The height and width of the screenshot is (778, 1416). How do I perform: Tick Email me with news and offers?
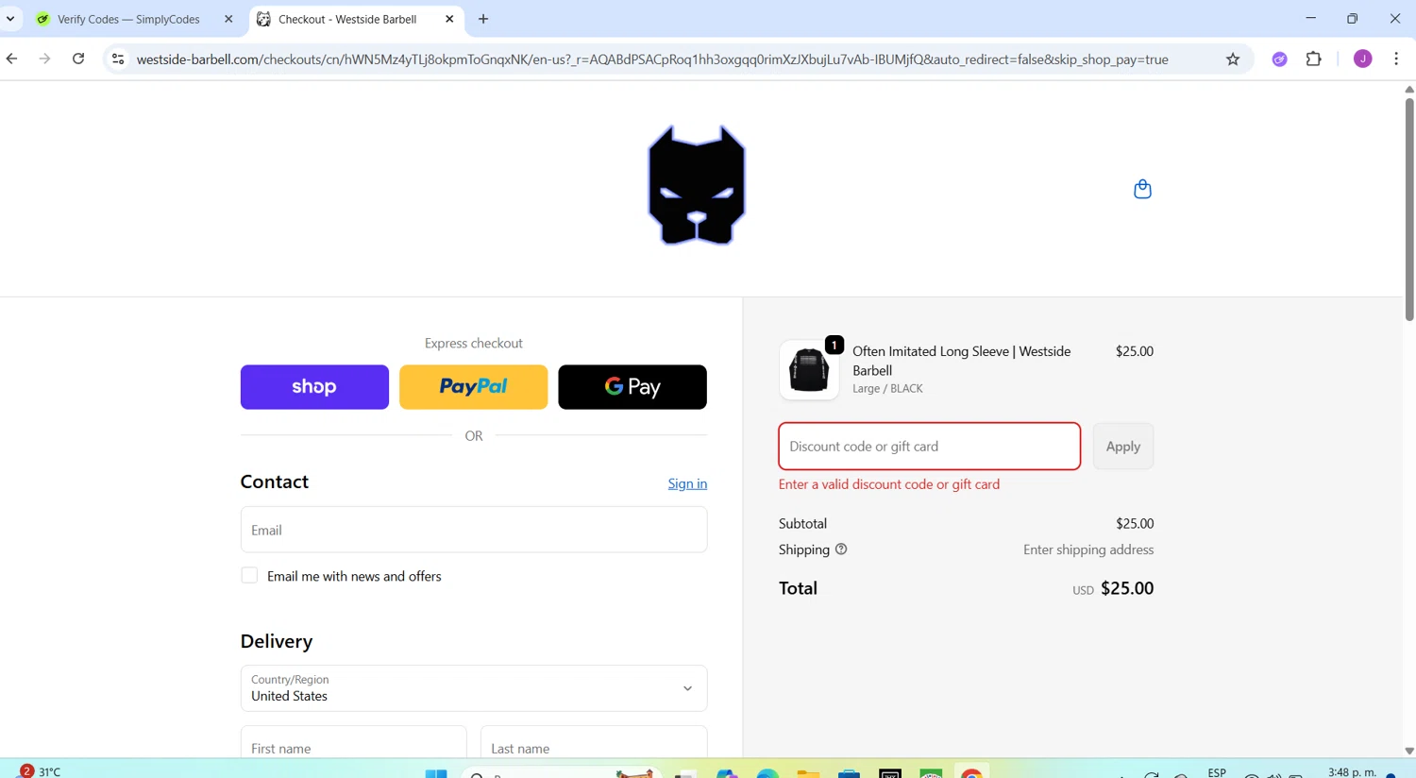tap(249, 576)
